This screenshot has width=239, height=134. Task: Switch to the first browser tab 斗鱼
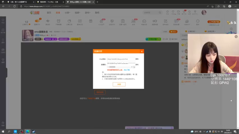pyautogui.click(x=21, y=2)
